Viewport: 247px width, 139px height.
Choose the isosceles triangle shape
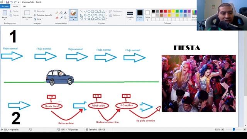click(x=103, y=12)
